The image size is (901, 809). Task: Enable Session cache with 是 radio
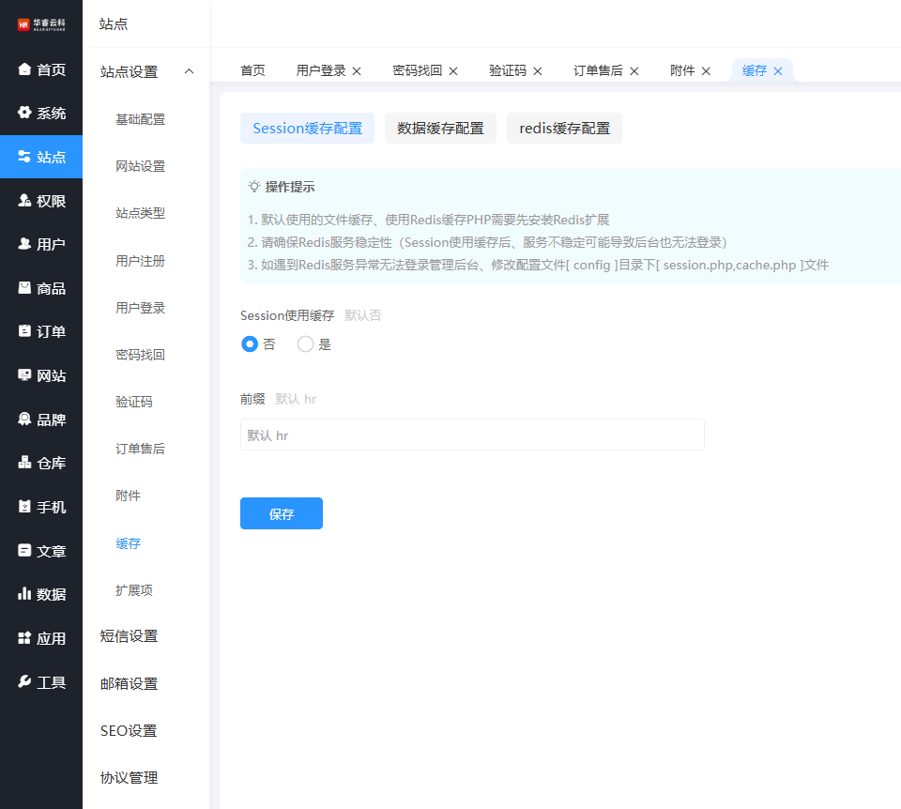pos(305,344)
